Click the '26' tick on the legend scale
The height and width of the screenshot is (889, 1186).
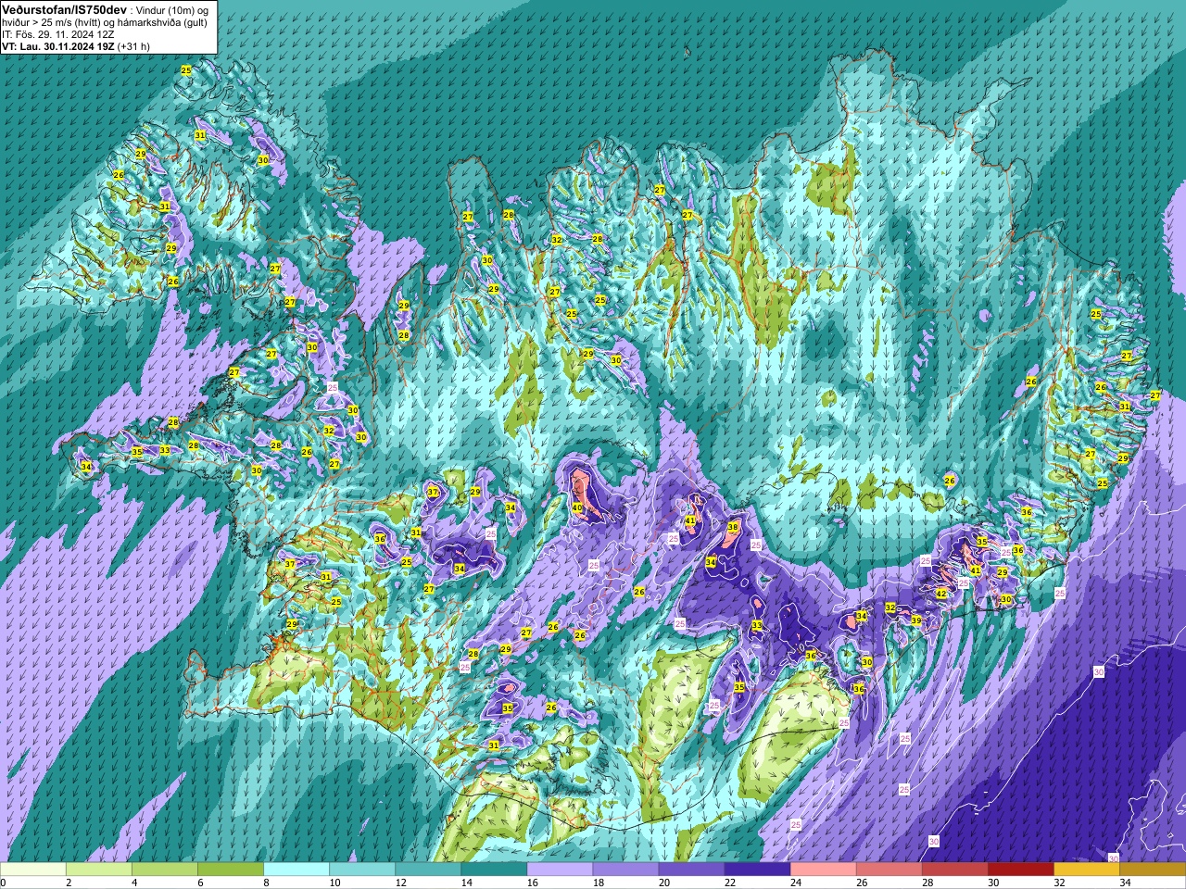pos(861,883)
